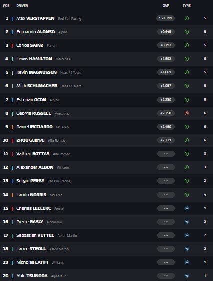Click Verstappen's intermediate tyre icon
The image size is (213, 281).
(187, 18)
